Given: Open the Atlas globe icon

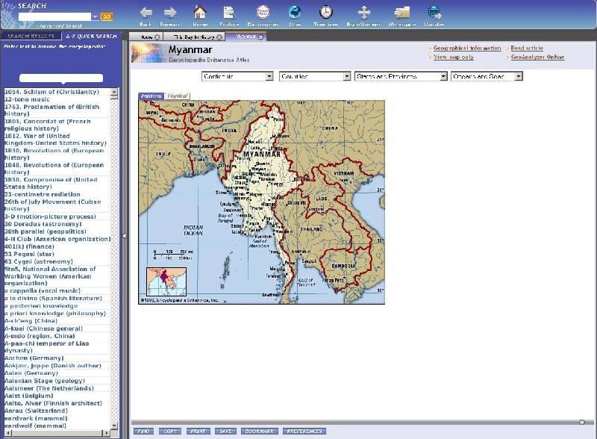Looking at the screenshot, I should [x=295, y=13].
